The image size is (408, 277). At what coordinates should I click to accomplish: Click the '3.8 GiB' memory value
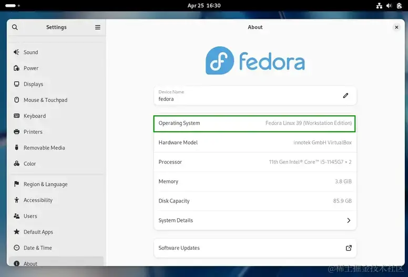343,182
